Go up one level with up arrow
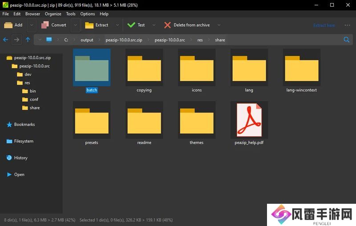Screen dimensions: 356x226 [28, 40]
